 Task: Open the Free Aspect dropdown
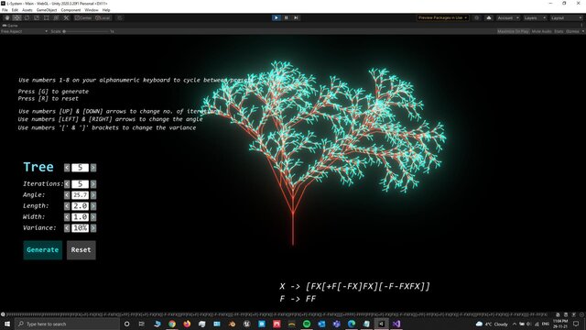pos(25,31)
